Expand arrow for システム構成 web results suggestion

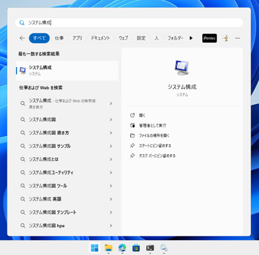pos(111,103)
